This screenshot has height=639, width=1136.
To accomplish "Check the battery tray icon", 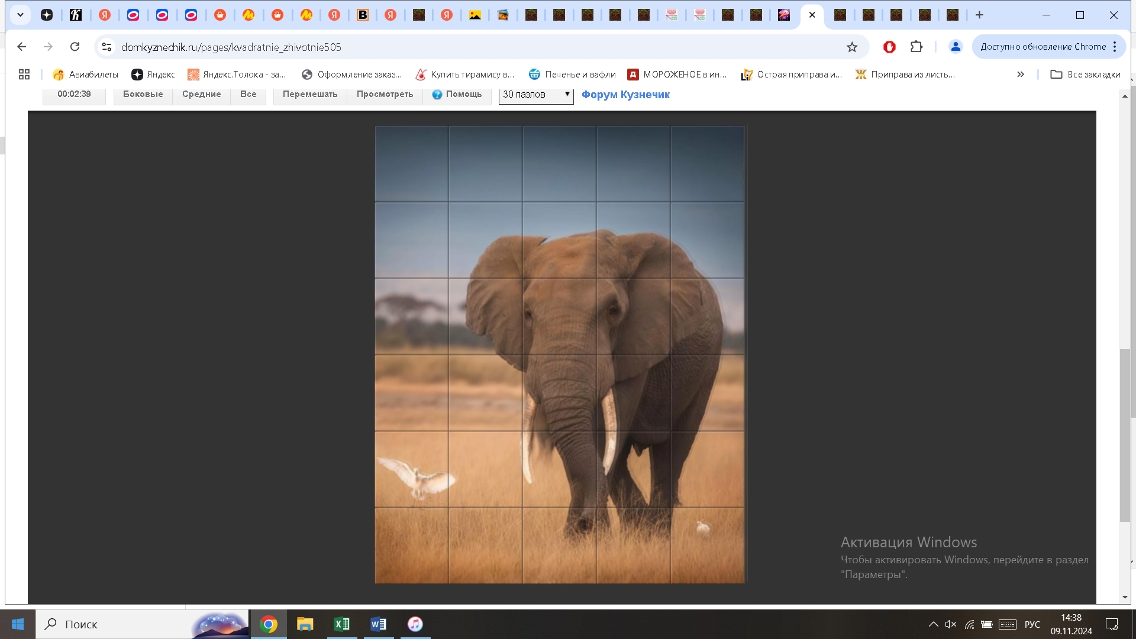I will coord(987,624).
